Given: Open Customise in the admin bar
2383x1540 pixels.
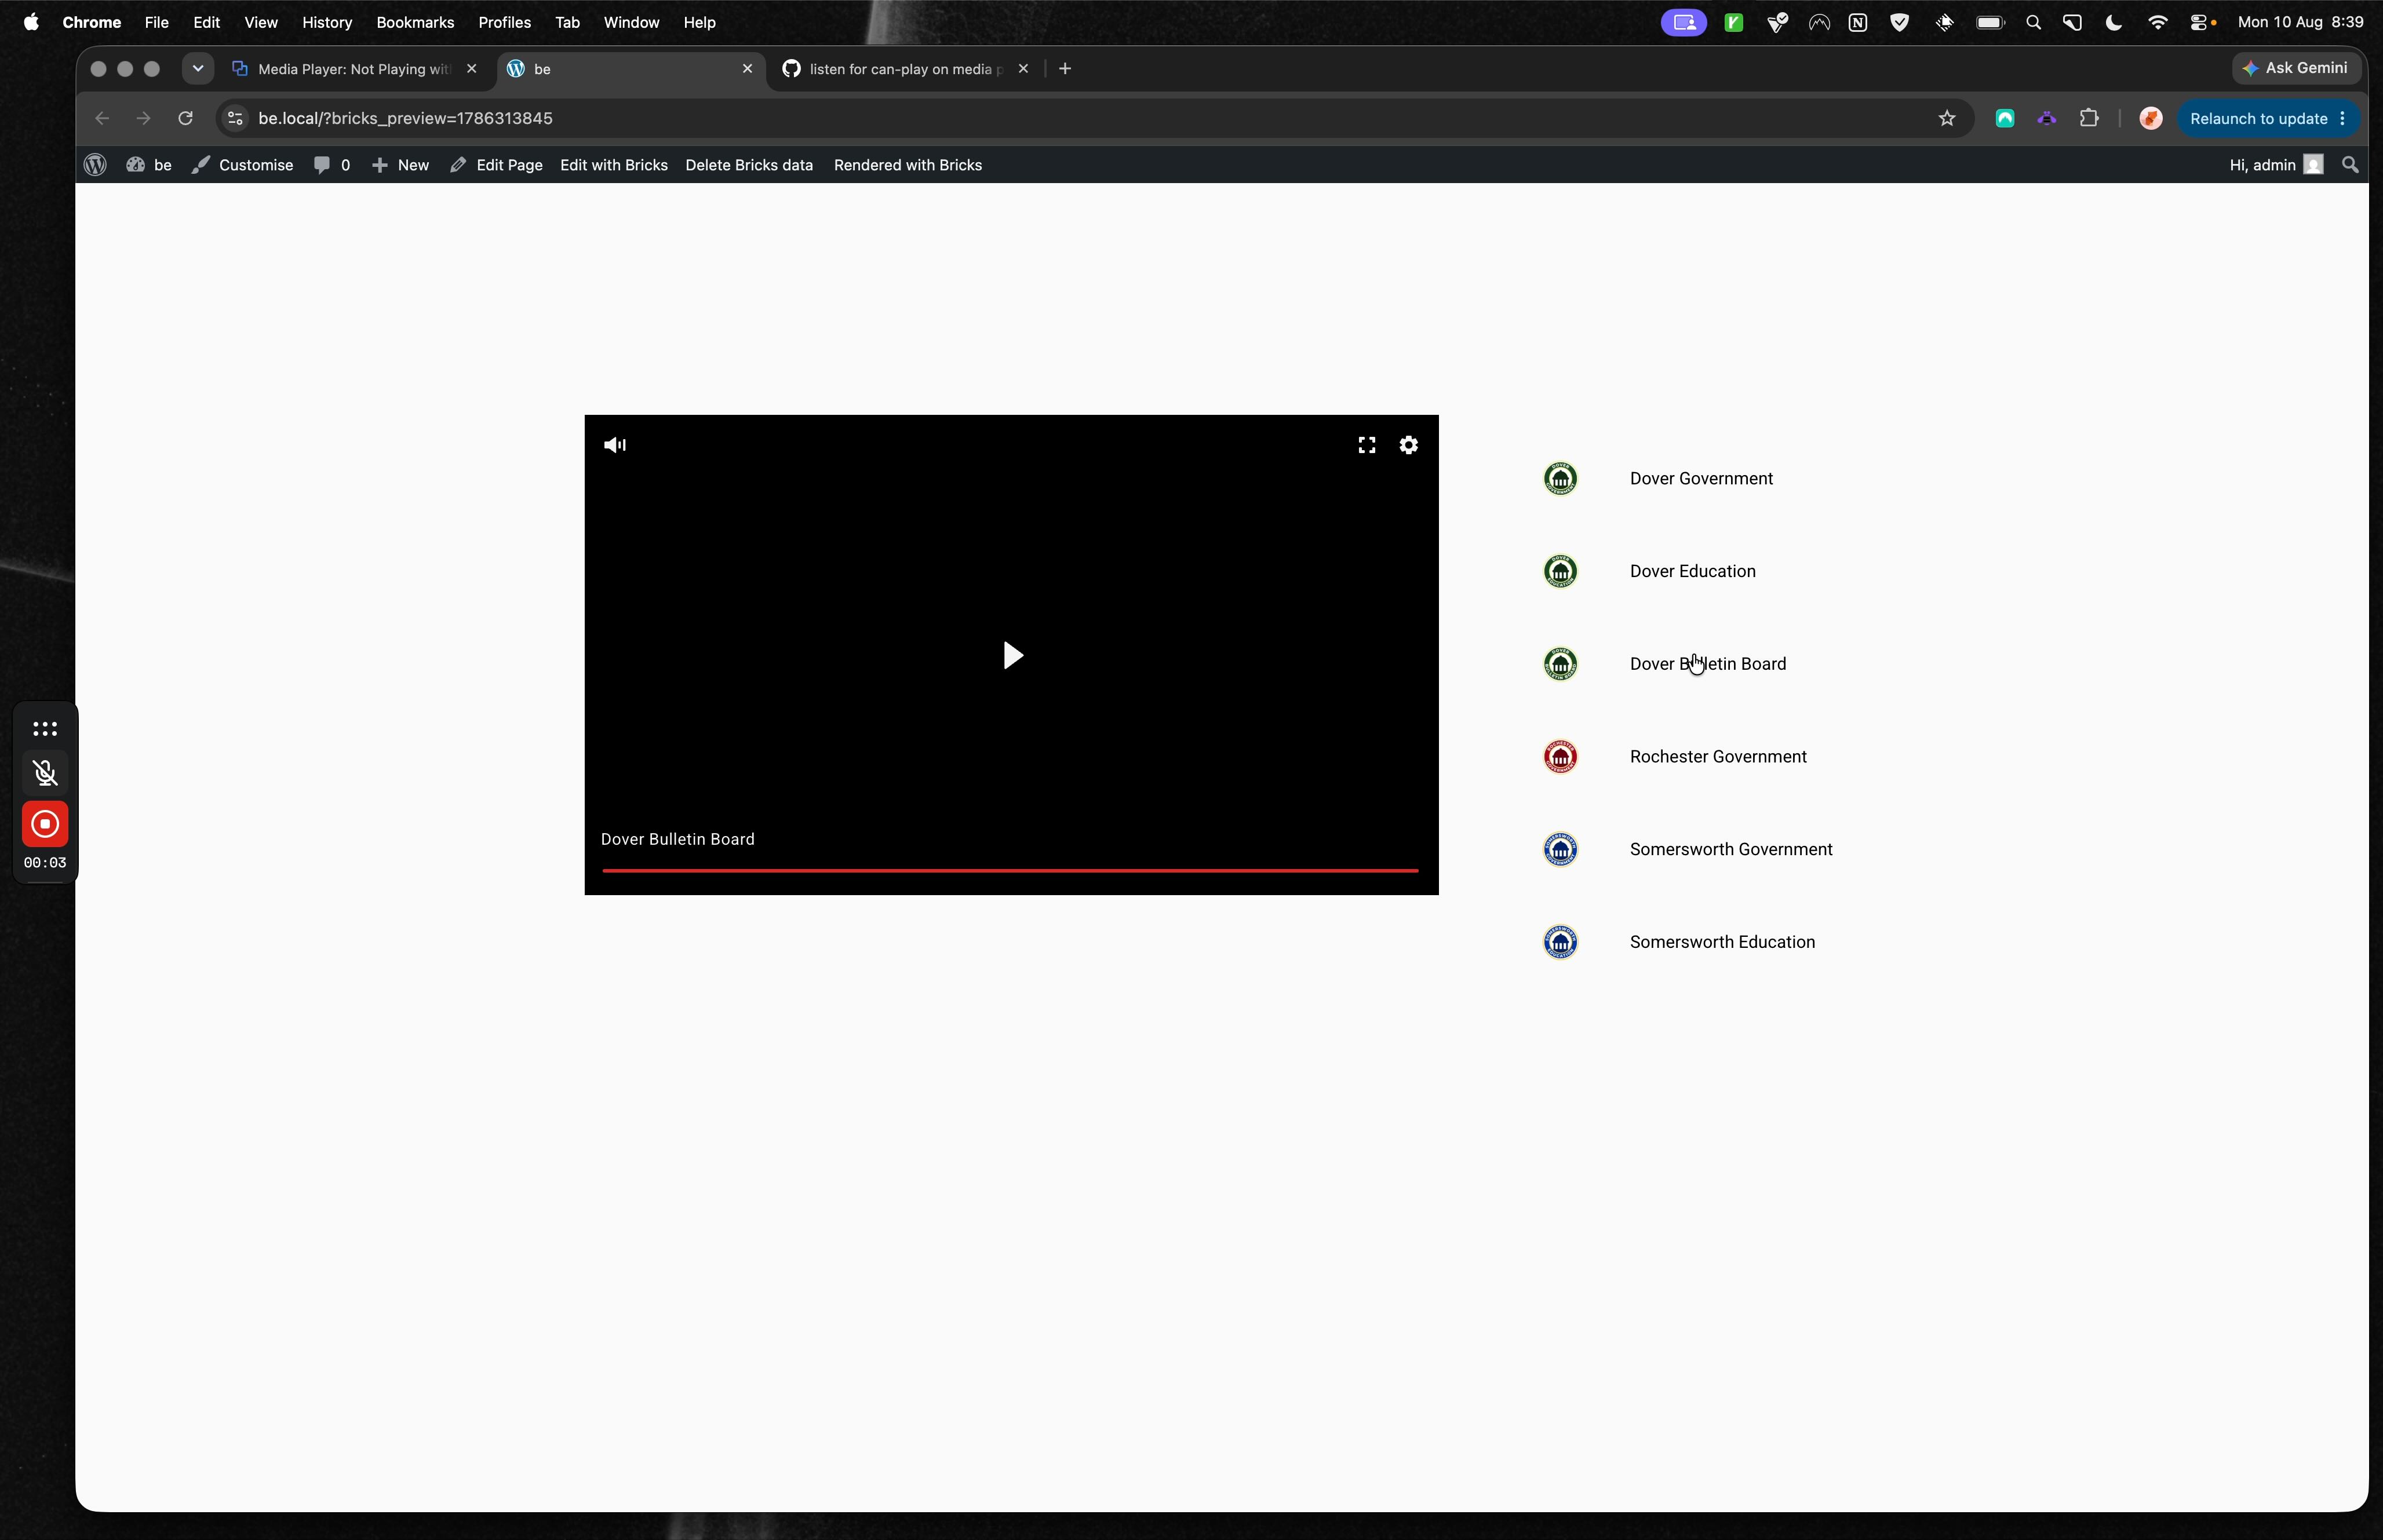Looking at the screenshot, I should [243, 165].
